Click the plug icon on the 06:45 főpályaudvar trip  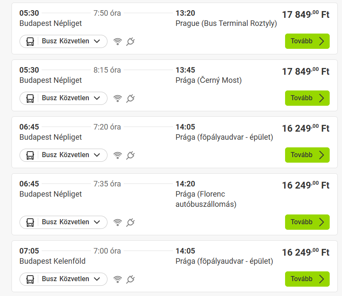(x=130, y=155)
